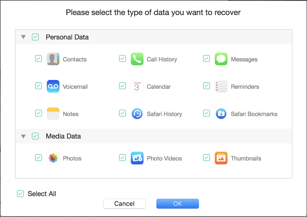Viewport: 307px width, 217px height.
Task: Toggle the Media Data group checkbox
Action: pyautogui.click(x=35, y=136)
